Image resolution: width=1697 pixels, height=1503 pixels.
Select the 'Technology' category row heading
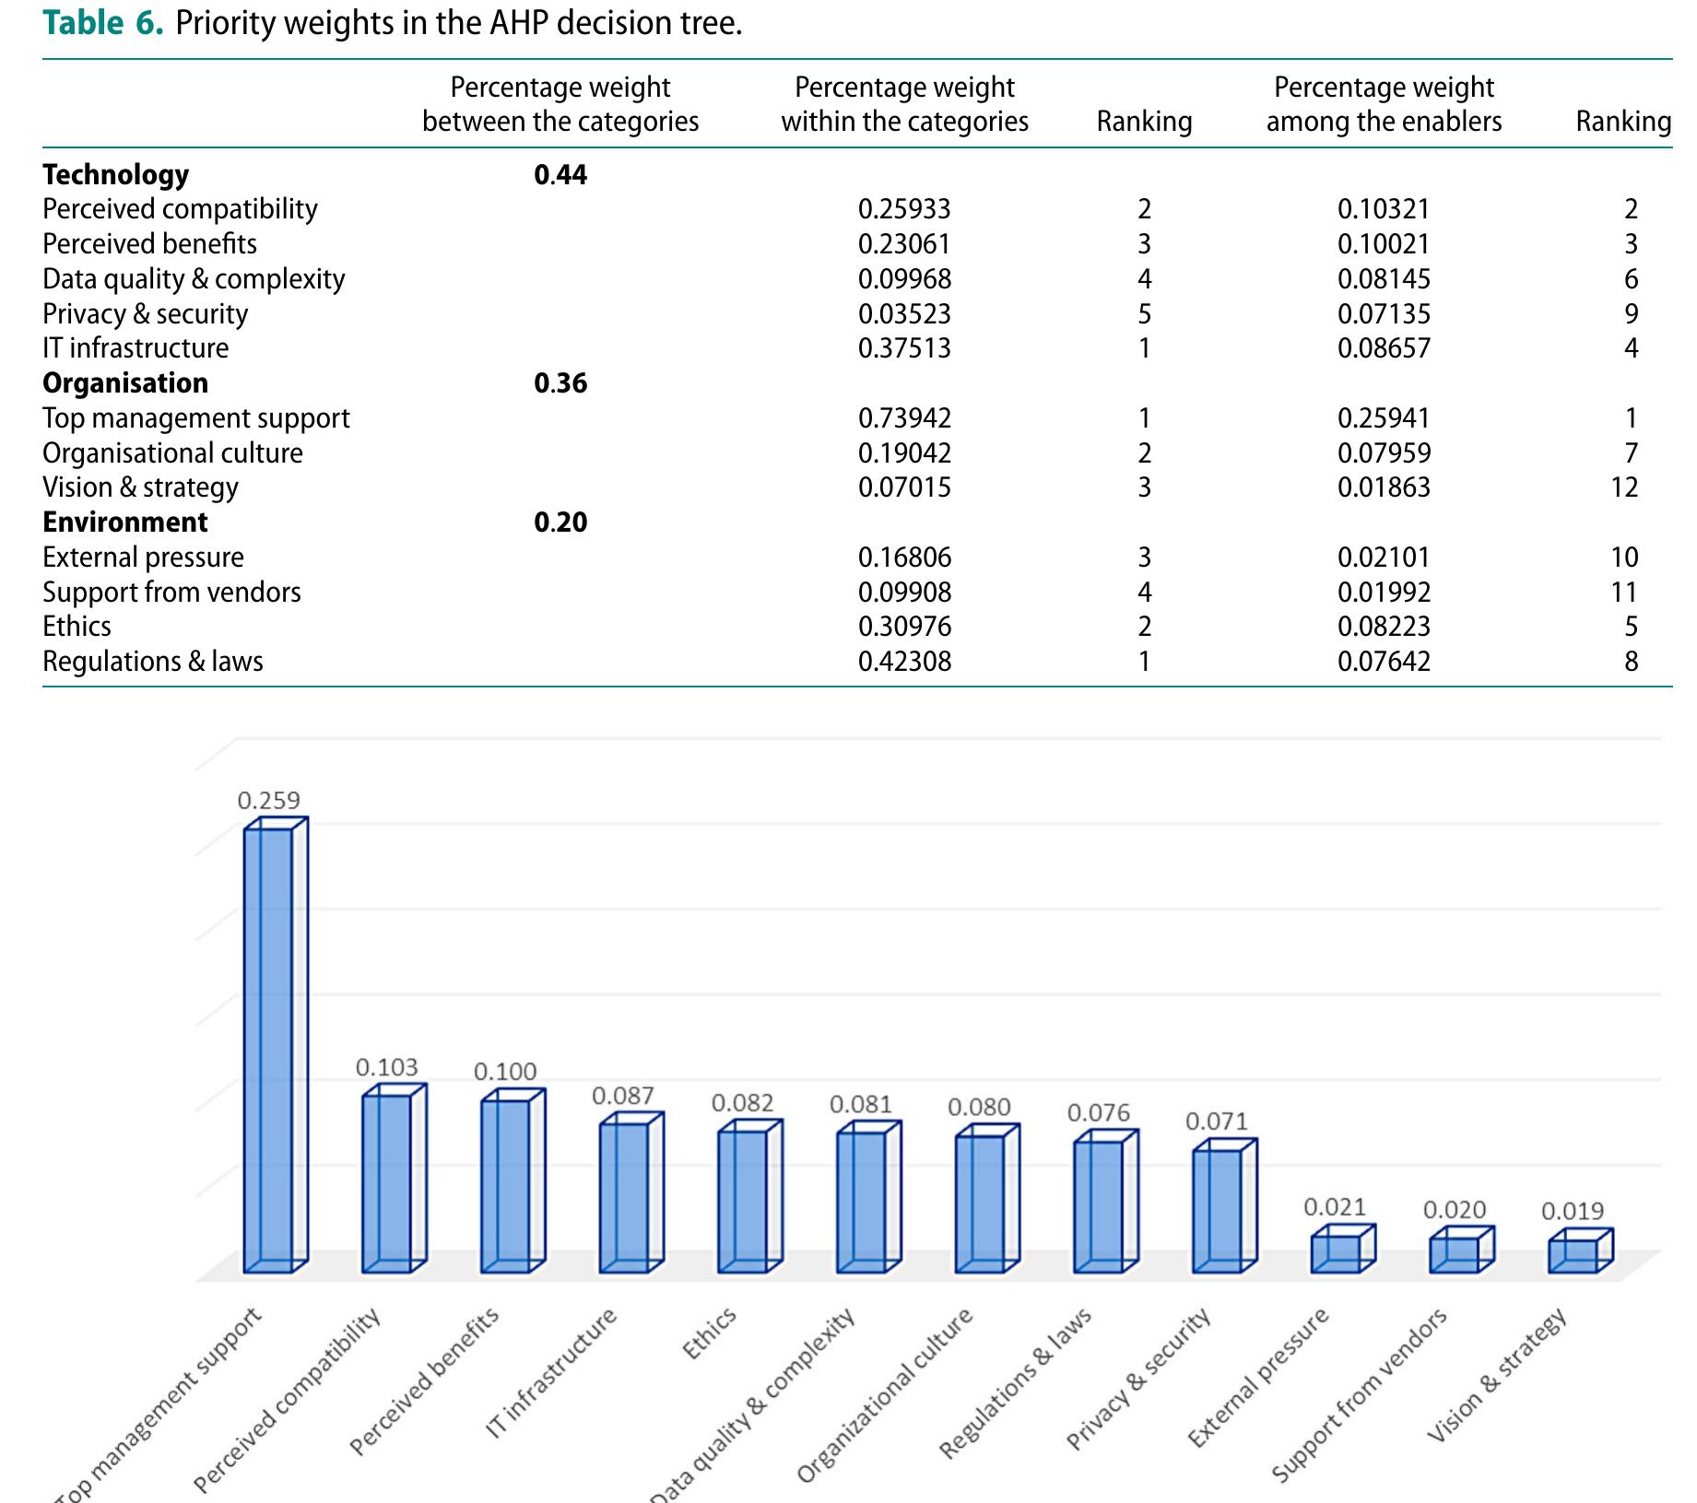point(116,174)
